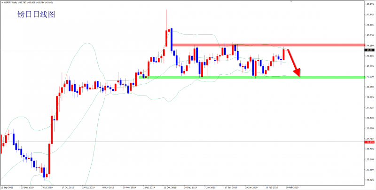376x190 pixels.
Task: Click the 138.985 price scale label
Action: (x=369, y=97)
